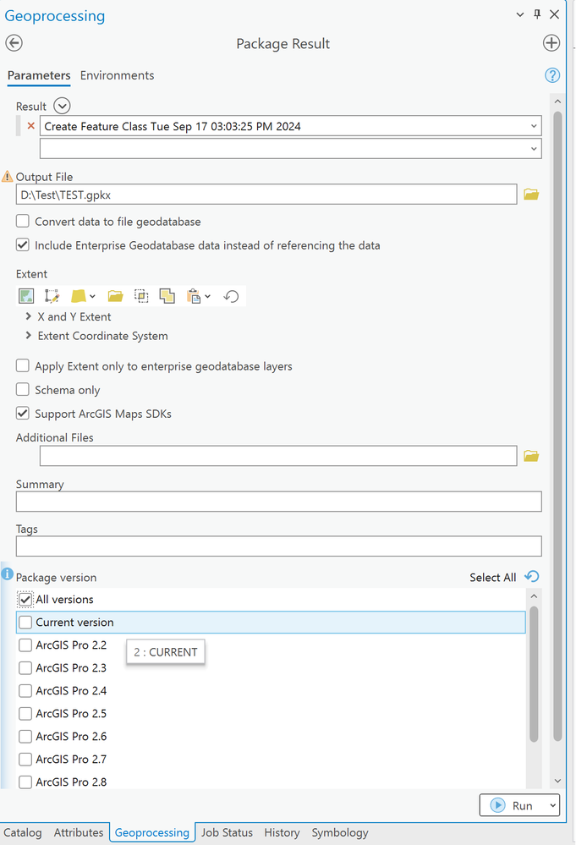
Task: Remove the Create Feature Class result entry
Action: [x=31, y=126]
